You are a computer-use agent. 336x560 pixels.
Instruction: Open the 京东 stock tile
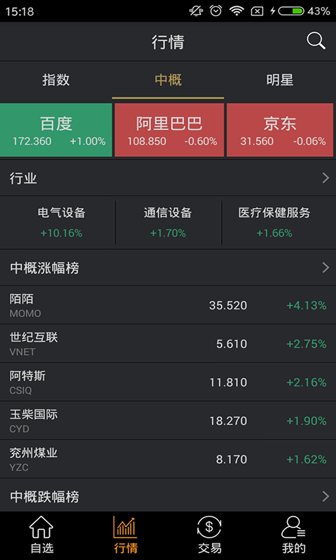[280, 130]
